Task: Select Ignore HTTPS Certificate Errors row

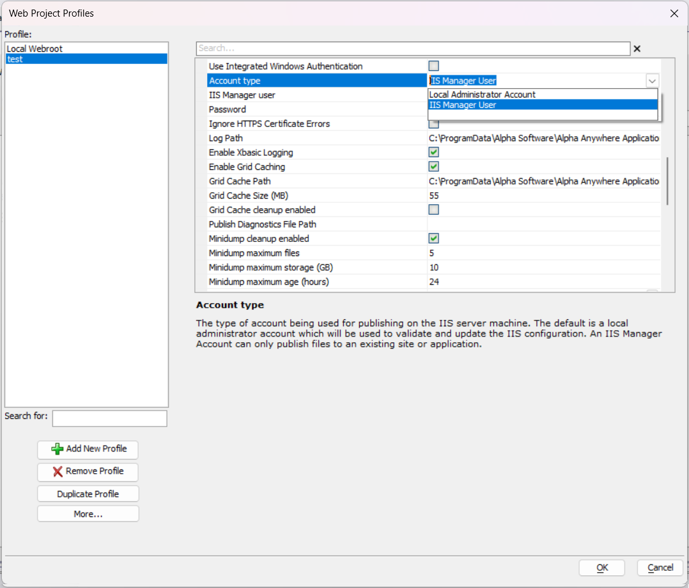Action: pyautogui.click(x=317, y=124)
